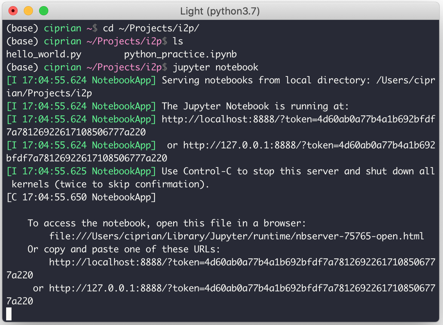
Task: Click 'Serving notebooks from local directory' message
Action: 266,80
